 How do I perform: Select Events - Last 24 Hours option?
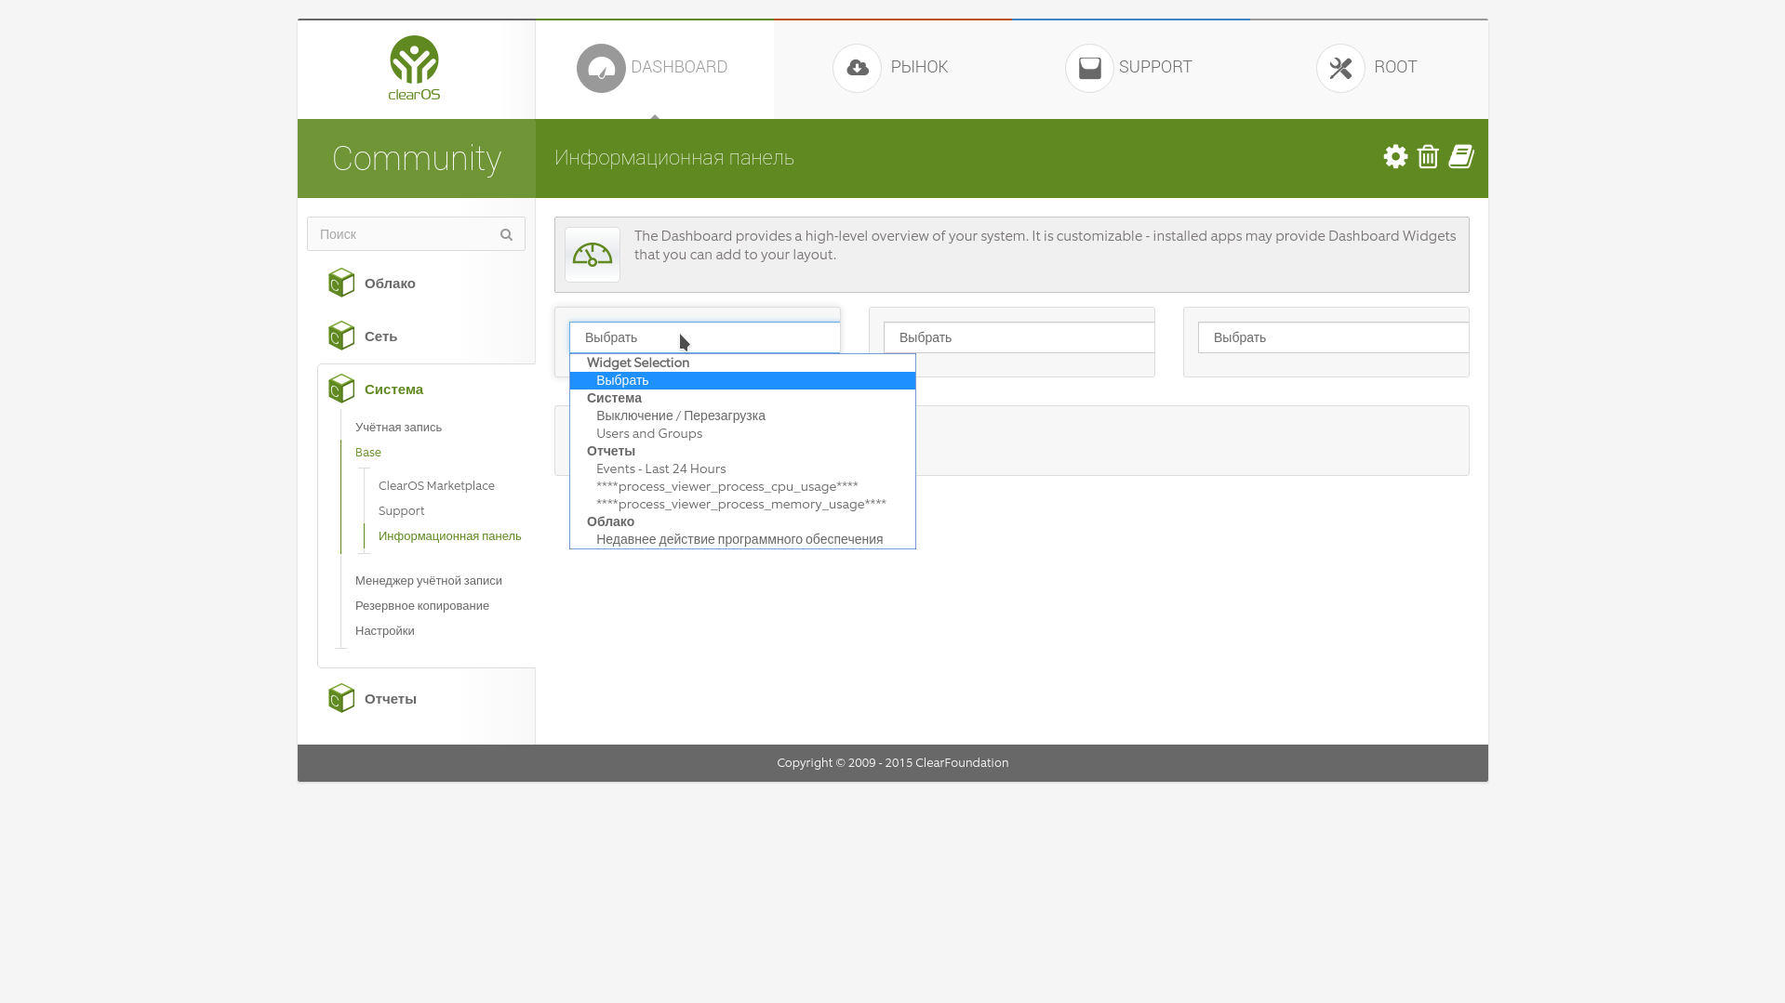[742, 469]
